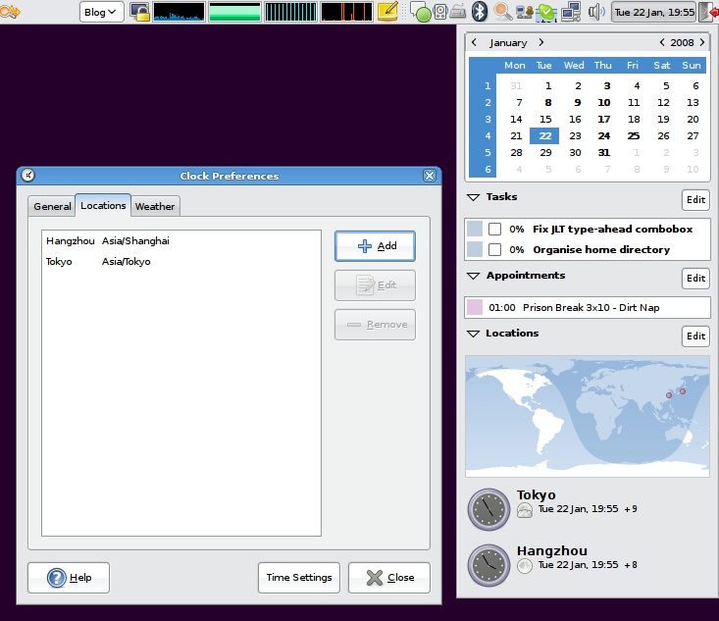Click the green chat status icon
Image resolution: width=719 pixels, height=621 pixels.
tap(420, 12)
